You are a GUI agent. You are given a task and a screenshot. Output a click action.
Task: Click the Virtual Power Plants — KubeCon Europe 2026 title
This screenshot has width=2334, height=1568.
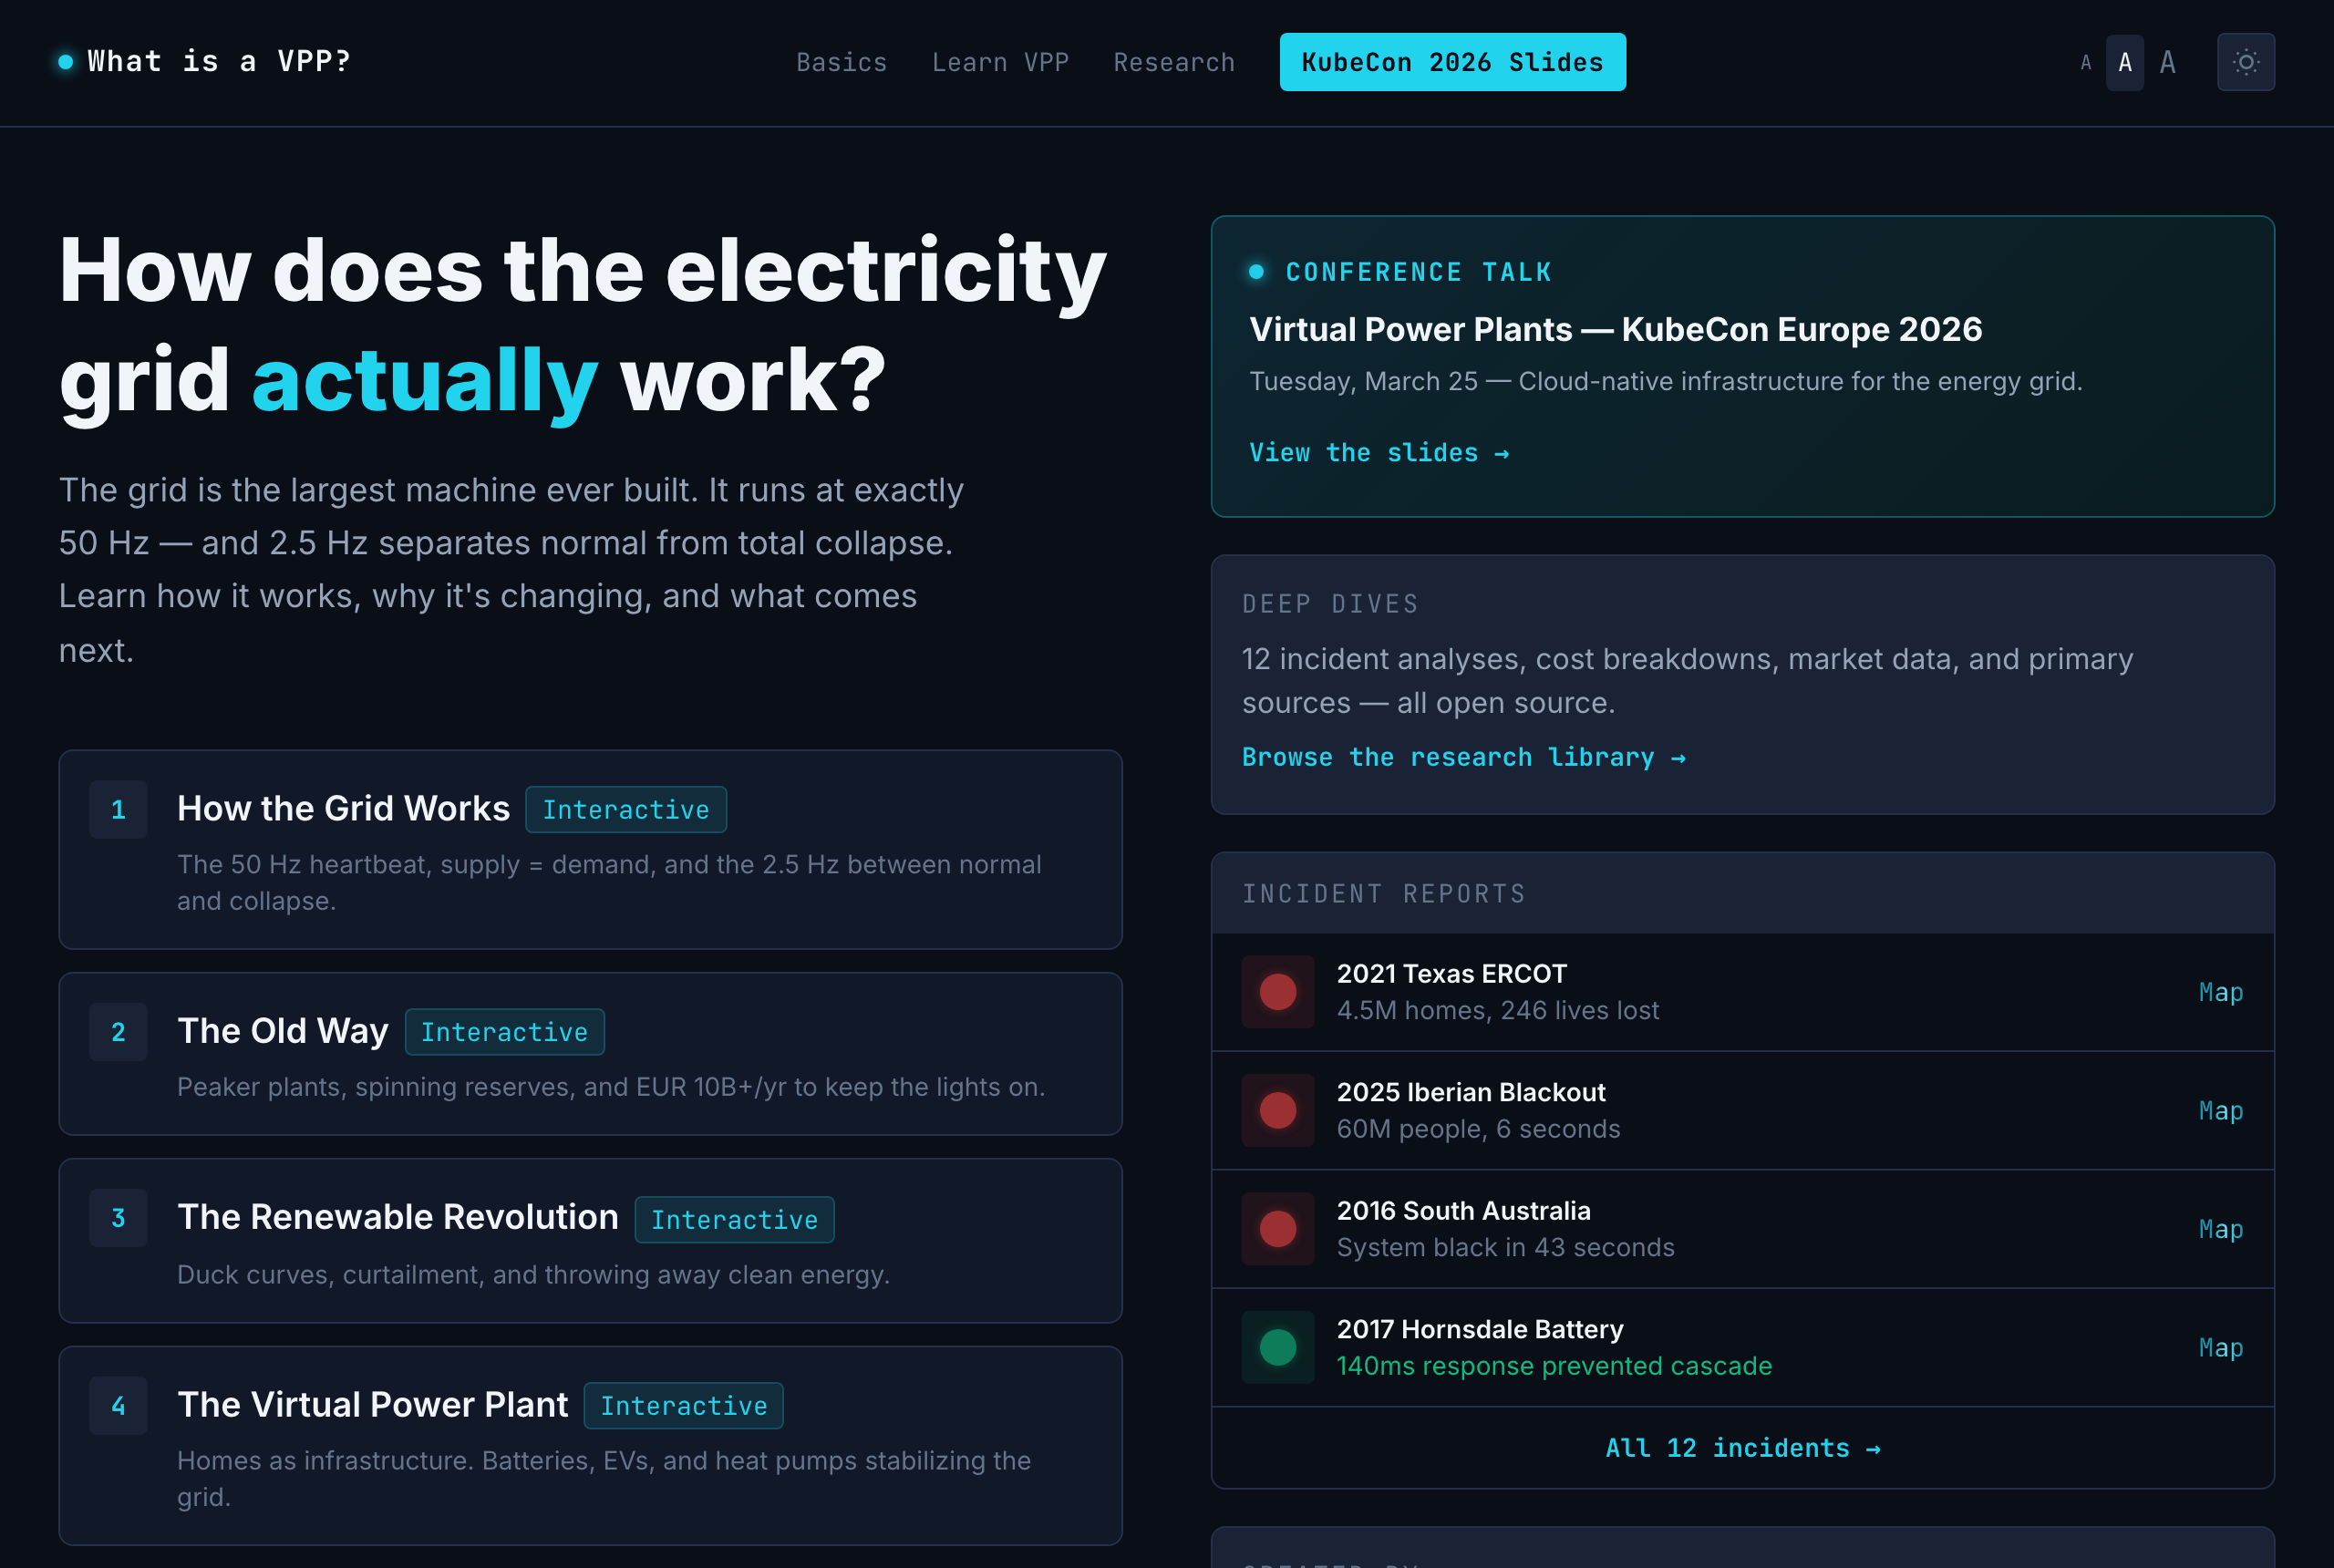1615,329
